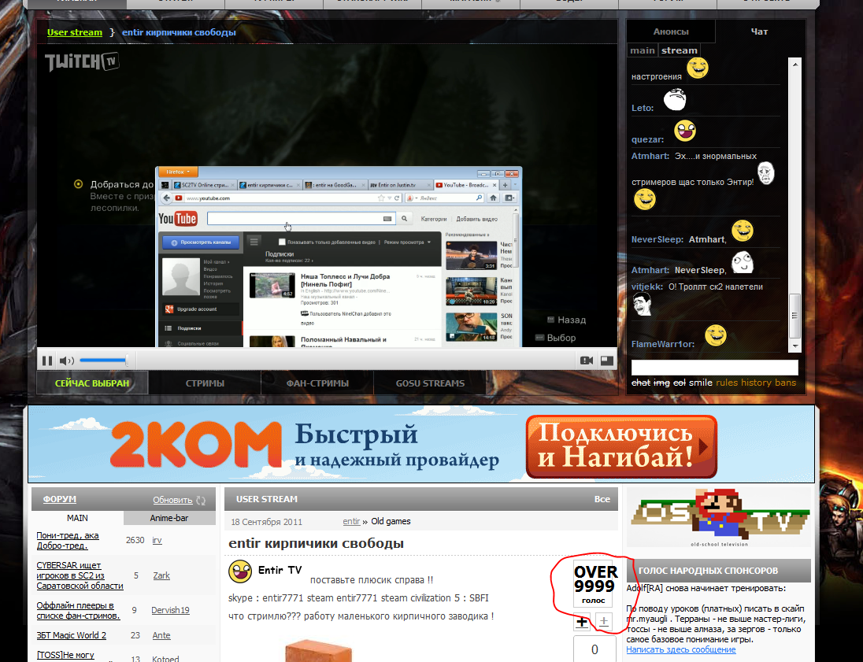
Task: Open the Пони-тред forum thread
Action: (68, 541)
